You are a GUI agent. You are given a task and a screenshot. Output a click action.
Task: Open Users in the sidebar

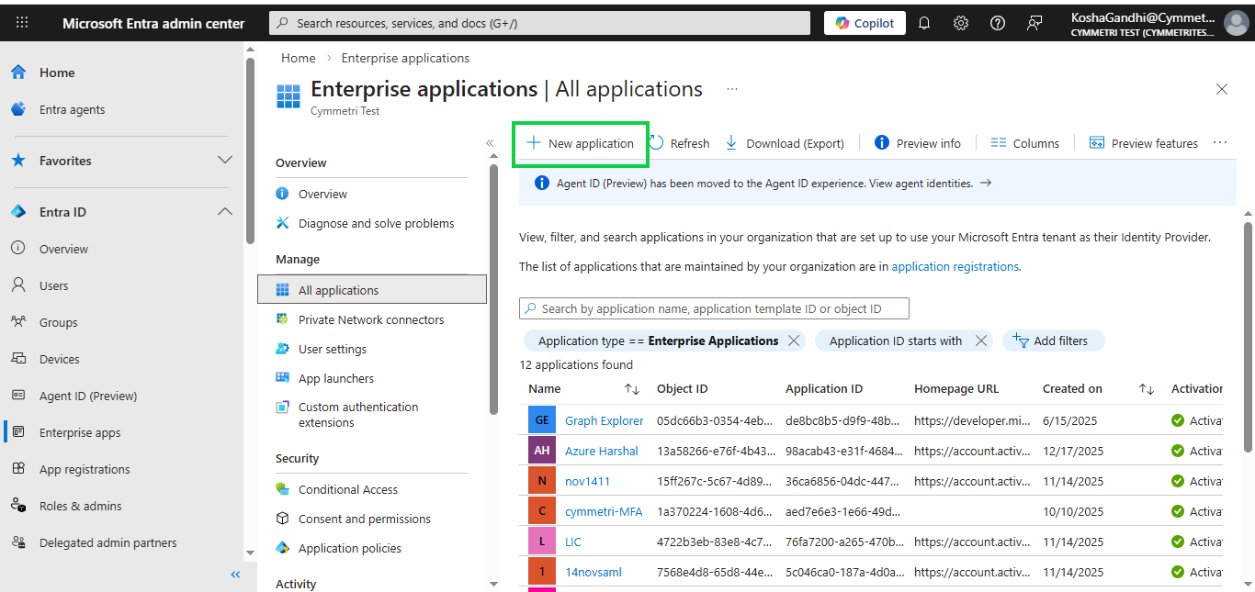click(53, 285)
